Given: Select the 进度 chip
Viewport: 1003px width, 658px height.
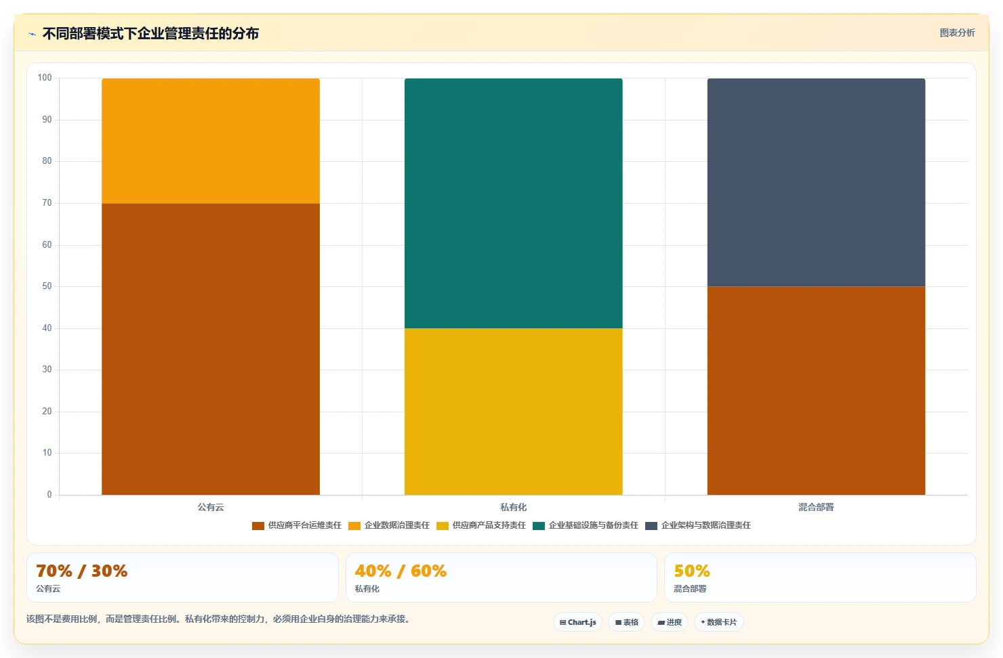Looking at the screenshot, I should (670, 622).
